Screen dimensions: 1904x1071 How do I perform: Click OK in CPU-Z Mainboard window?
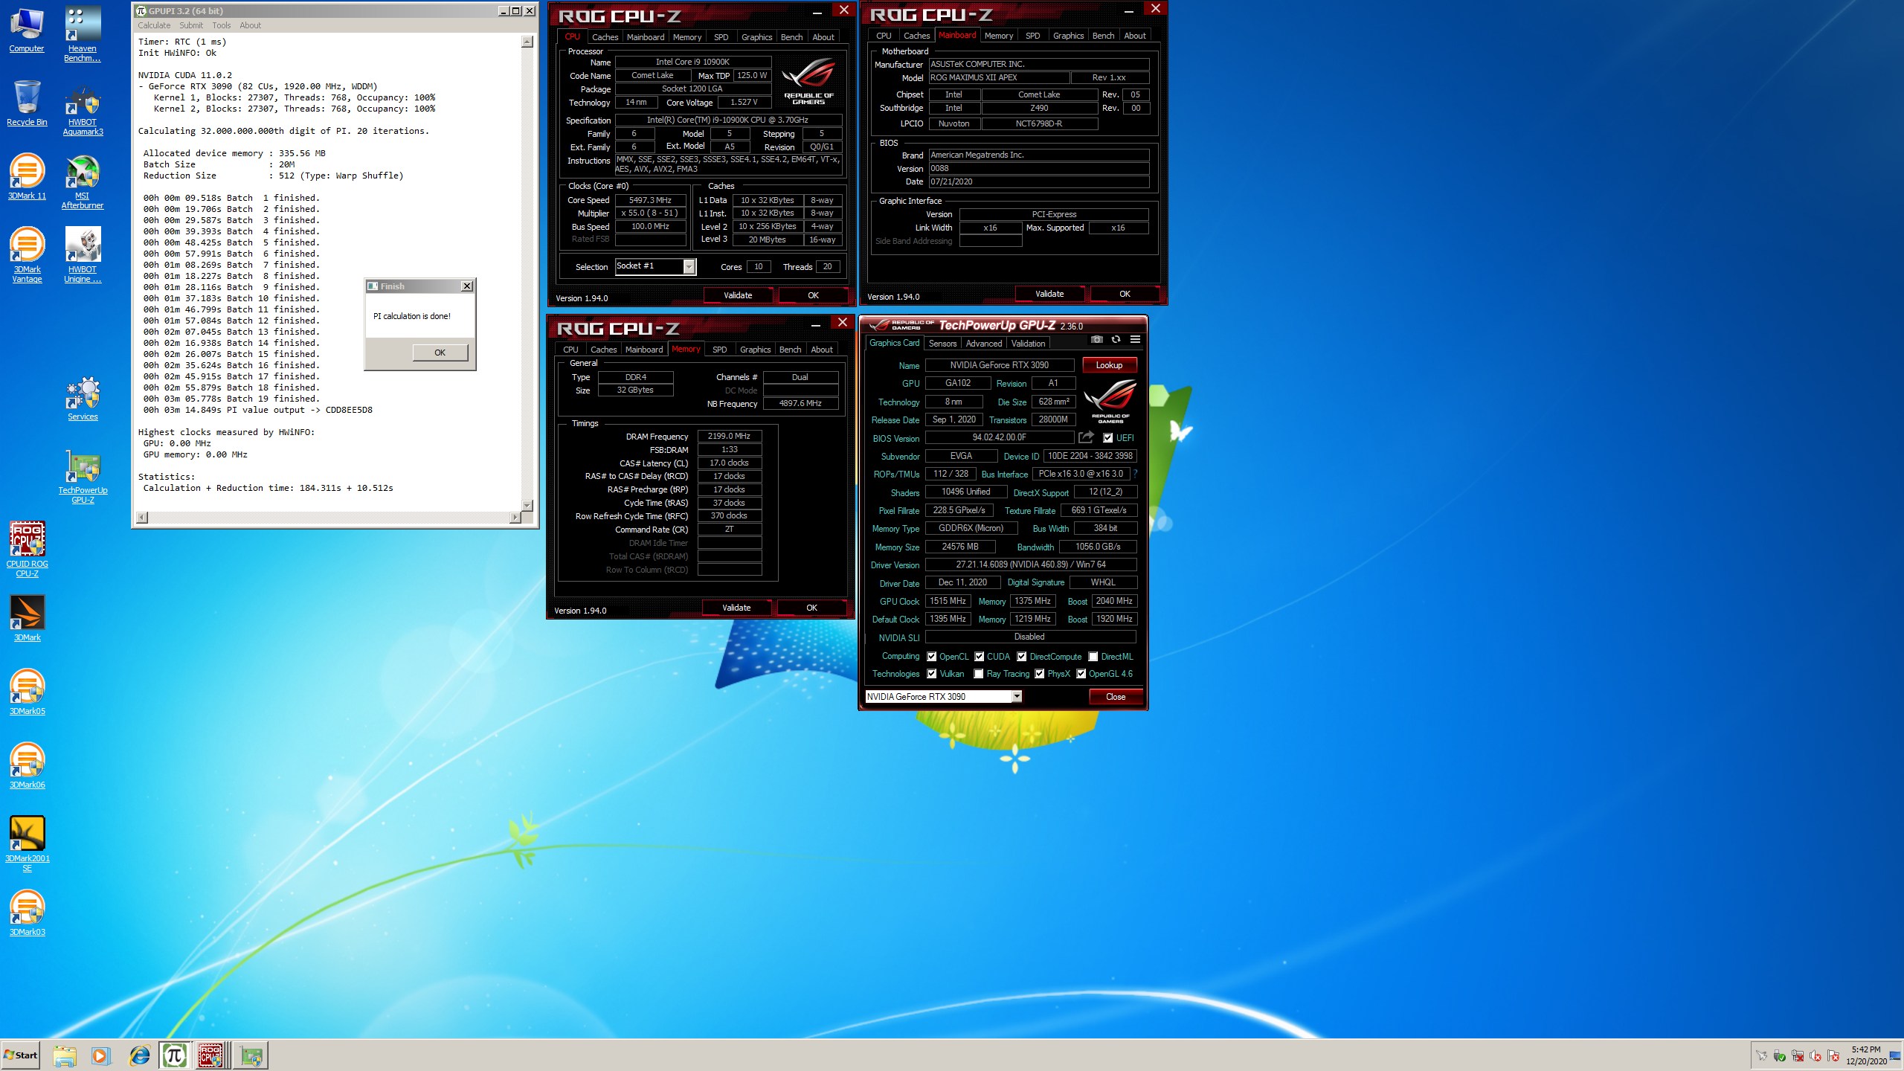pos(1125,294)
